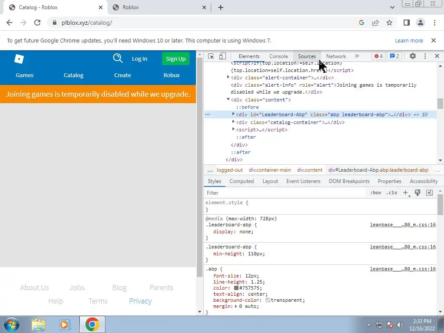Image resolution: width=444 pixels, height=333 pixels.
Task: Click the volume speaker tray icon
Action: pyautogui.click(x=400, y=325)
